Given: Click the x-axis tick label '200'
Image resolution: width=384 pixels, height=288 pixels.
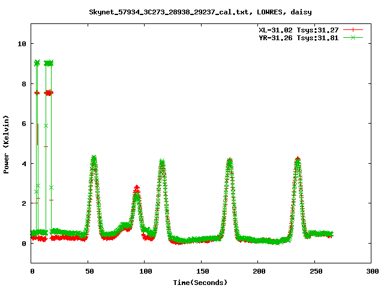Looking at the screenshot, I should pyautogui.click(x=259, y=271).
